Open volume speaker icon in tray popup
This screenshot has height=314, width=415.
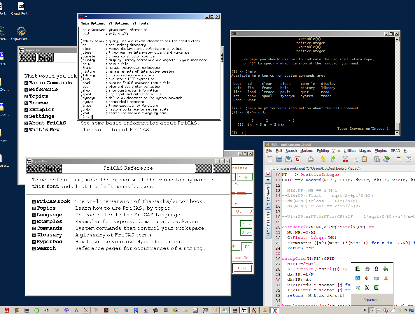pyautogui.click(x=367, y=278)
